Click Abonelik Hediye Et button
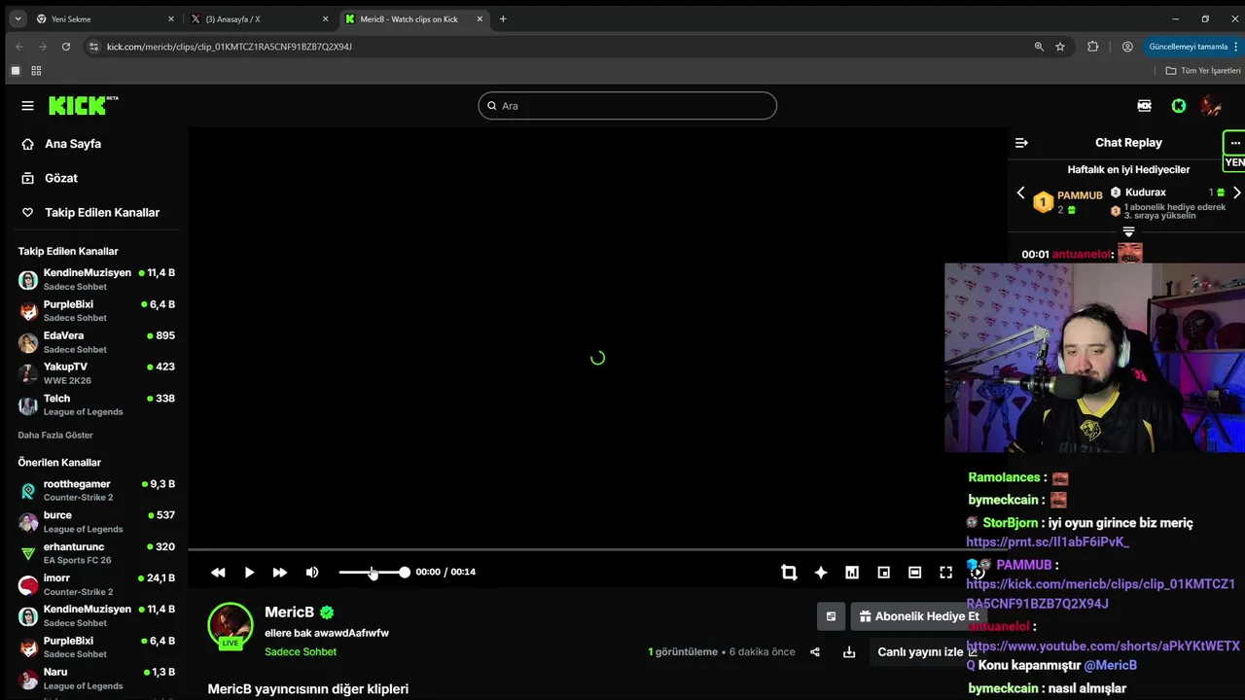The image size is (1245, 700). tap(918, 616)
